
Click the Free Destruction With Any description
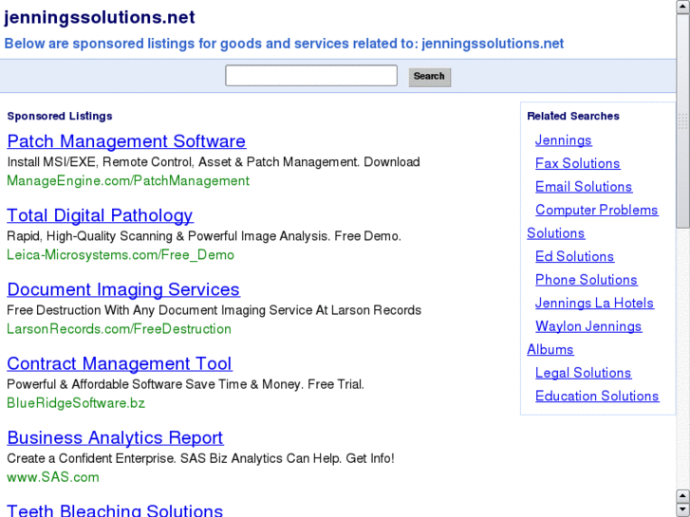coord(214,310)
